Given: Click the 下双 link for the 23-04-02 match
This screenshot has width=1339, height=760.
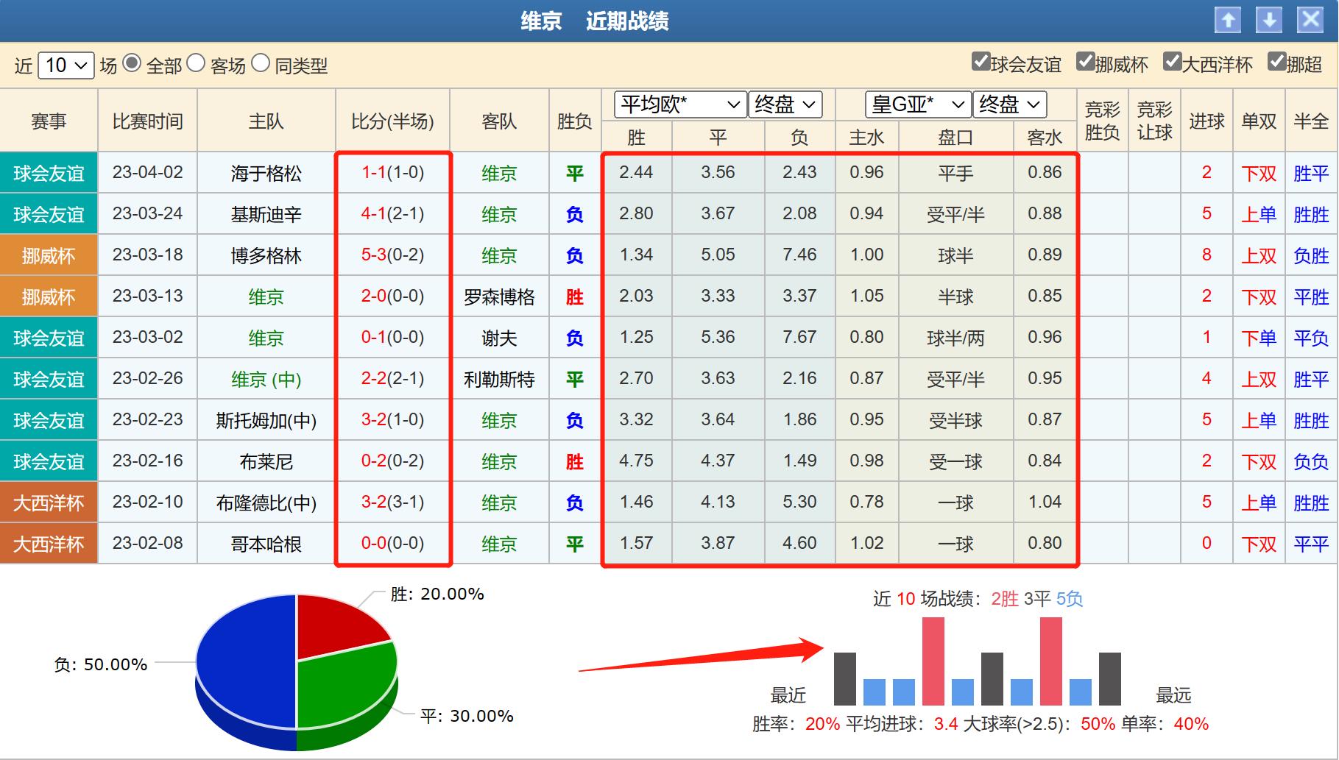Looking at the screenshot, I should pos(1259,172).
